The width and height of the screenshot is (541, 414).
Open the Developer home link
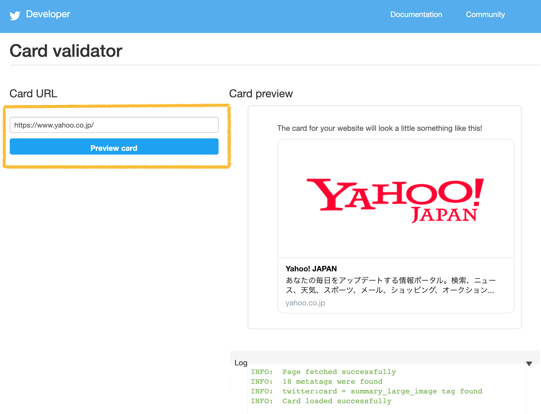coord(48,14)
